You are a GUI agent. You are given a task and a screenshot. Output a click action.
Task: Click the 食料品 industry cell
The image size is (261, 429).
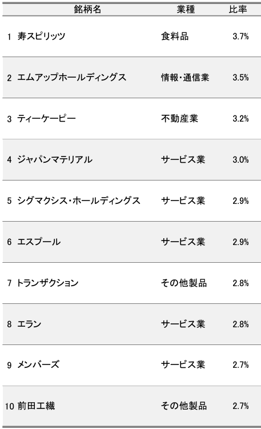click(175, 36)
